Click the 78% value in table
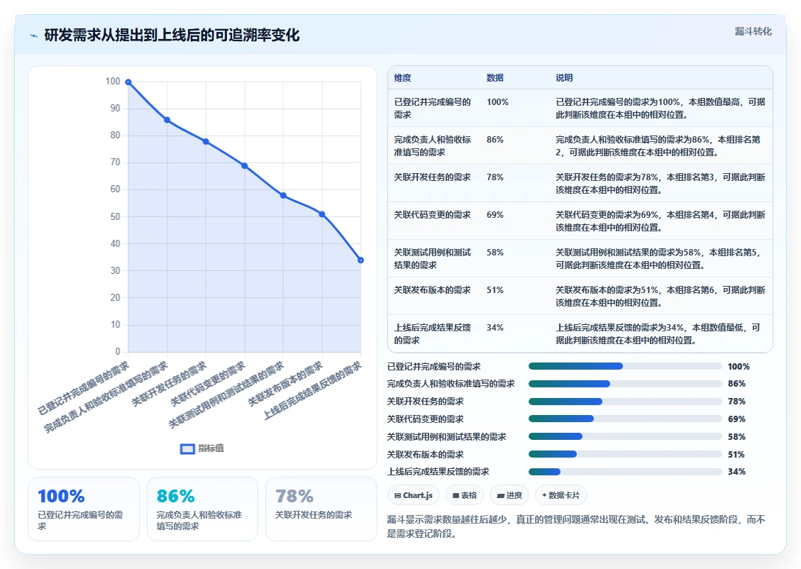This screenshot has height=569, width=801. click(x=495, y=177)
